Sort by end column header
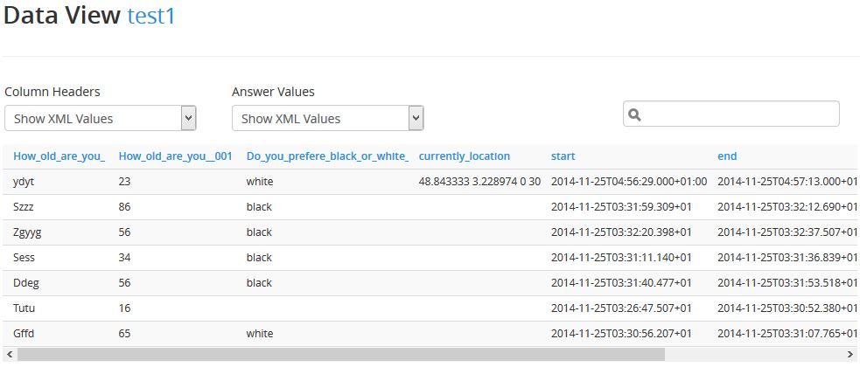This screenshot has height=367, width=860. point(727,156)
